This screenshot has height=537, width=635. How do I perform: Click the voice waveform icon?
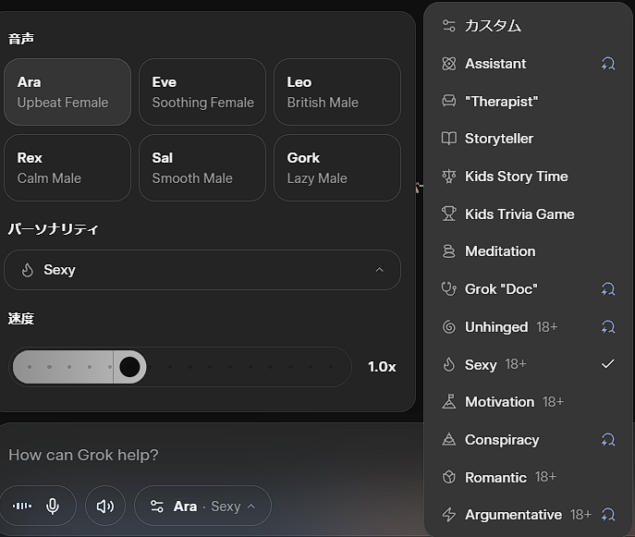coord(21,506)
